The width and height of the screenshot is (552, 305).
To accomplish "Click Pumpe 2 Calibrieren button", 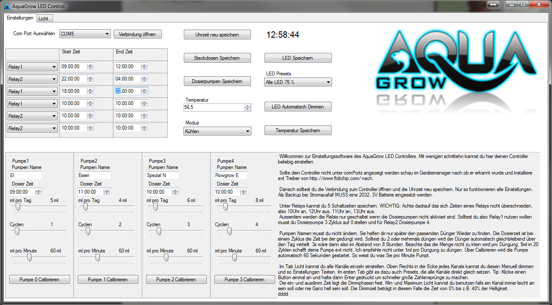I will tap(176, 280).
